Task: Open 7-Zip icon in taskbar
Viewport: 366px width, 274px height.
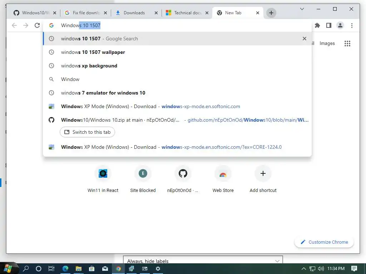Action: (145, 269)
